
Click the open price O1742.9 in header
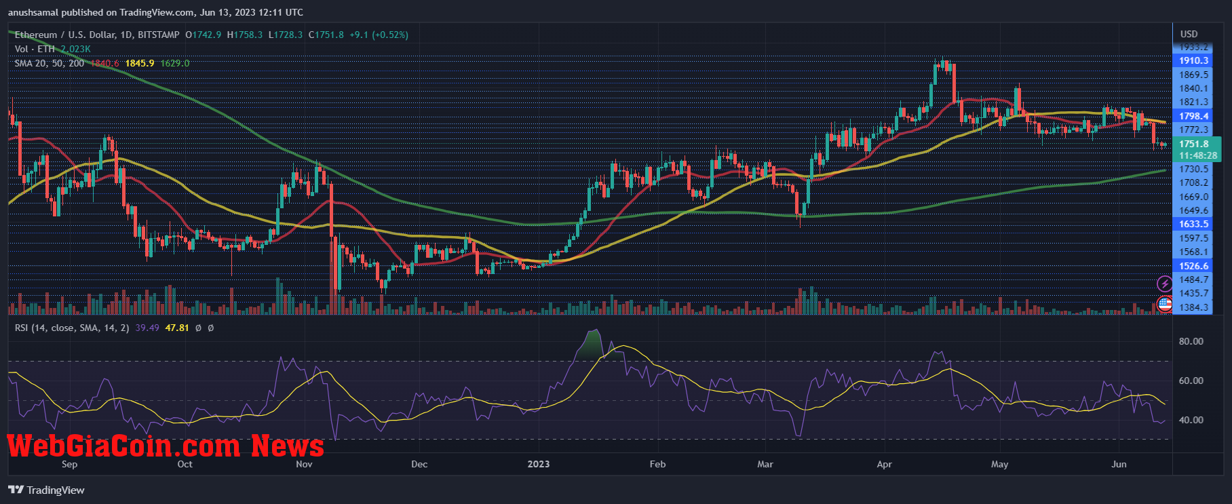tap(204, 35)
